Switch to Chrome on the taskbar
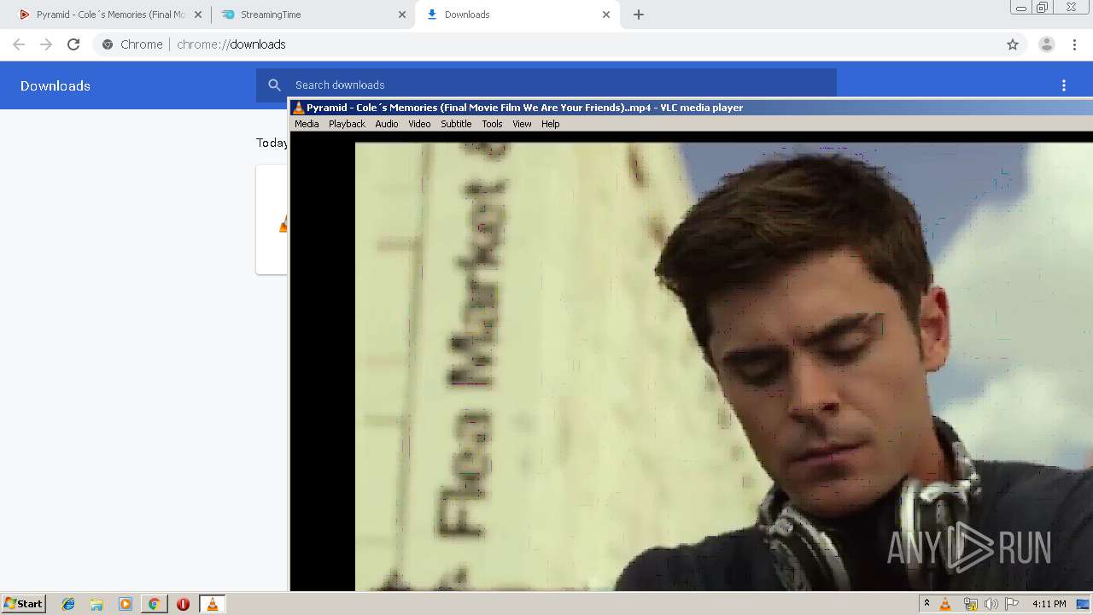 point(154,604)
